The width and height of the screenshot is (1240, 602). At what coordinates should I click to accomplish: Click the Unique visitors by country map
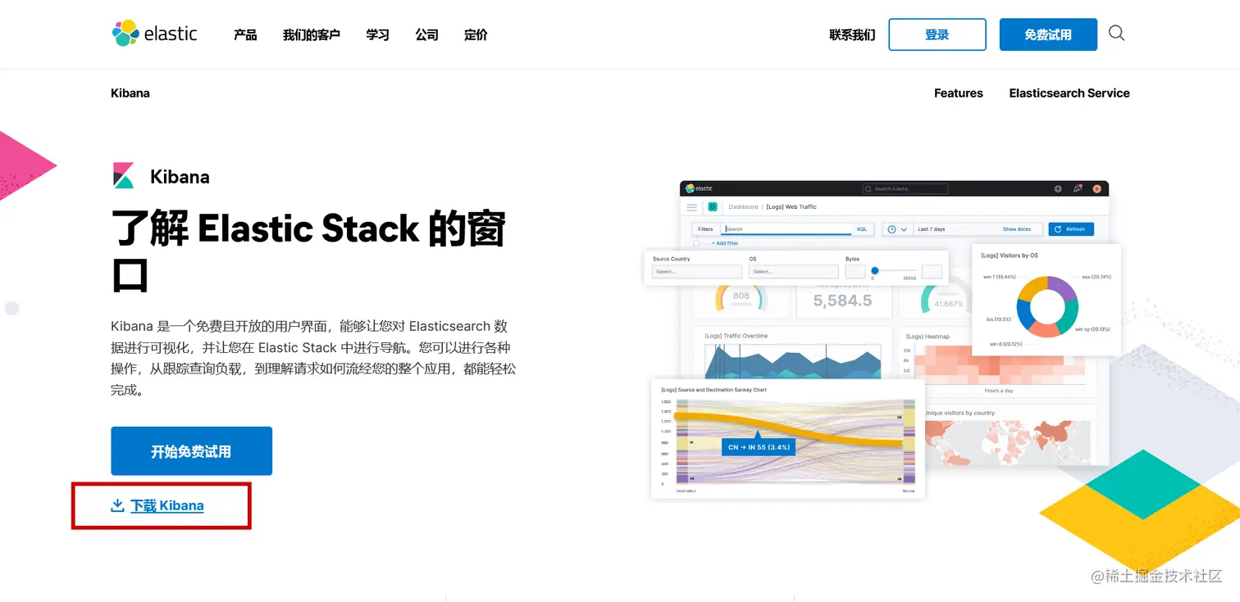(x=1008, y=444)
